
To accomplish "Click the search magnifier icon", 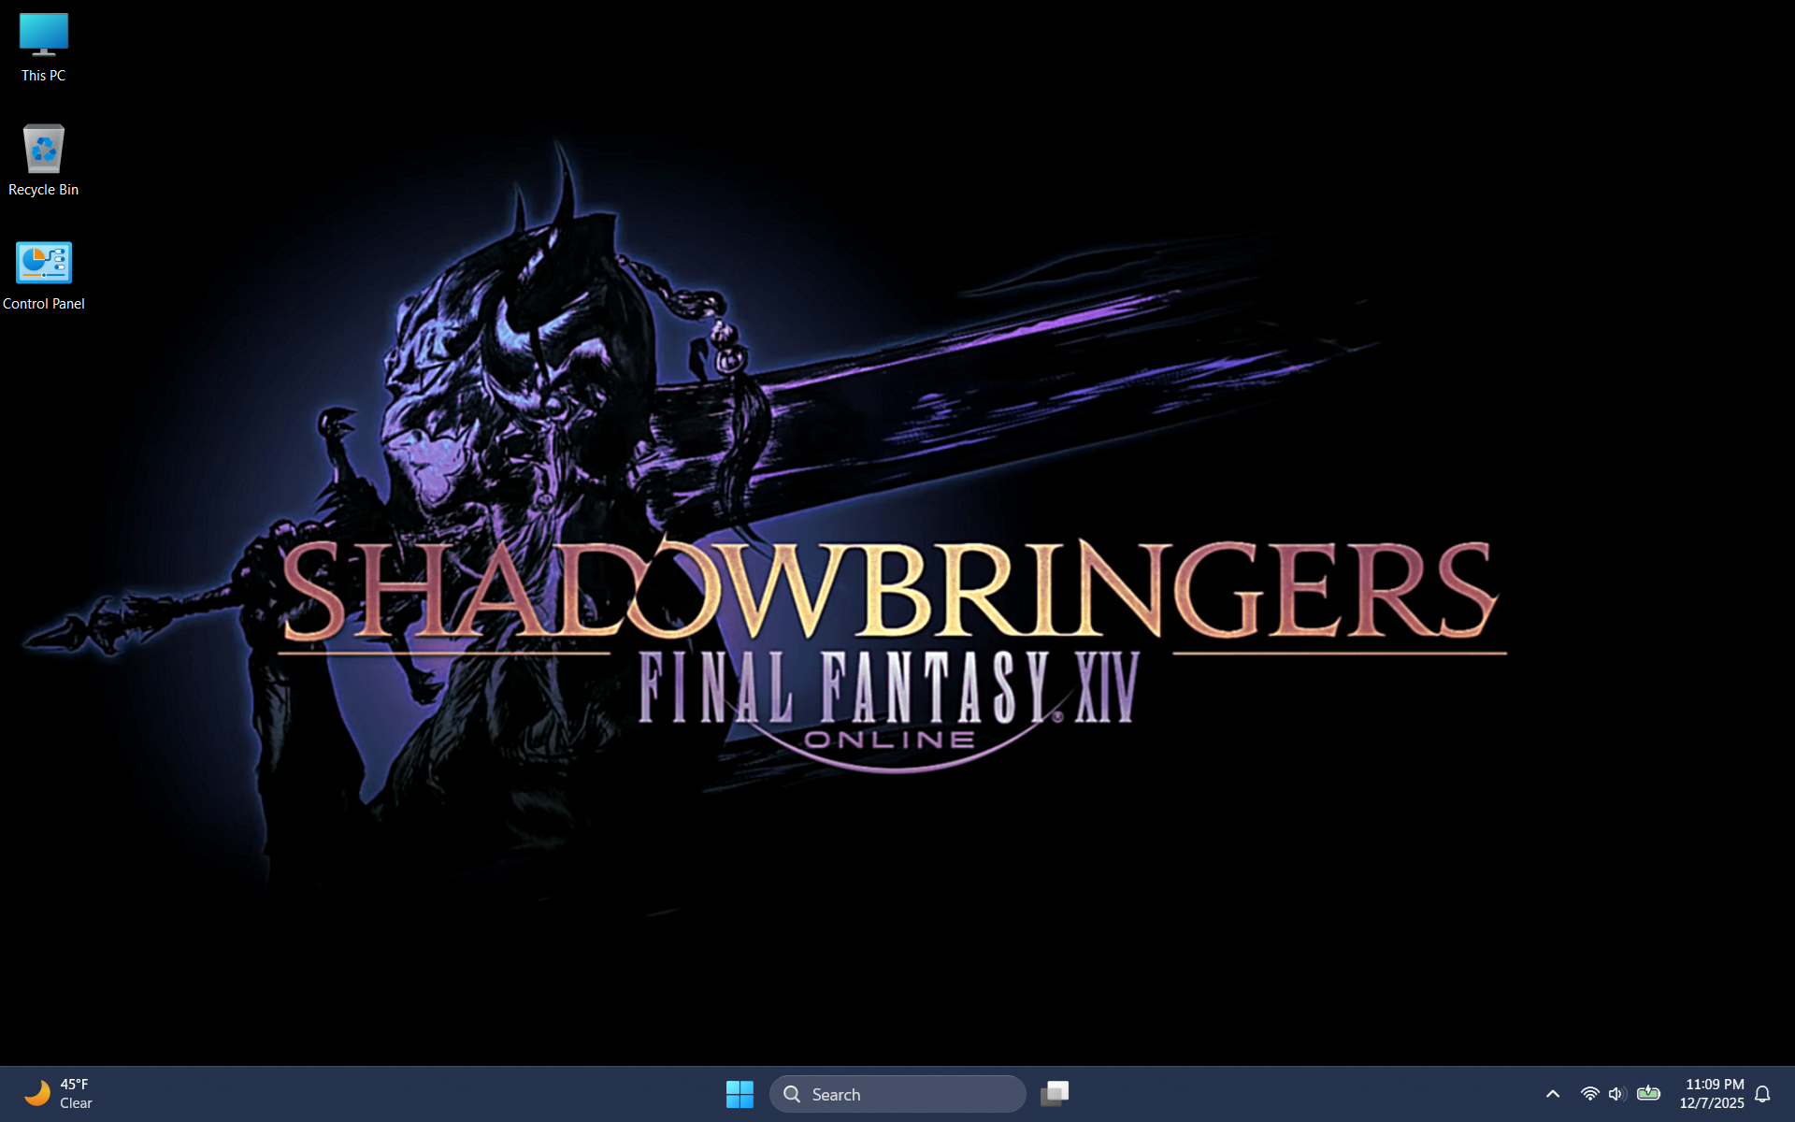I will pos(792,1093).
